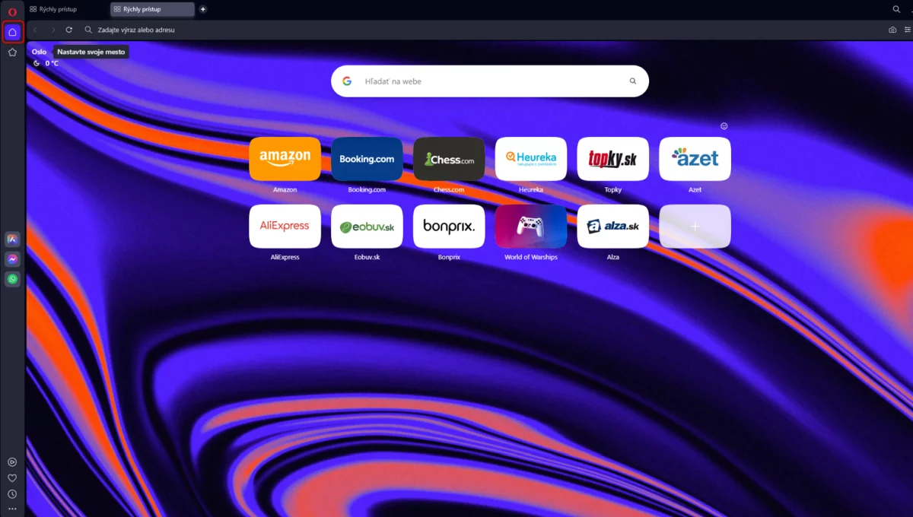
Task: Expand tab search with the magnifier icon
Action: (x=896, y=9)
